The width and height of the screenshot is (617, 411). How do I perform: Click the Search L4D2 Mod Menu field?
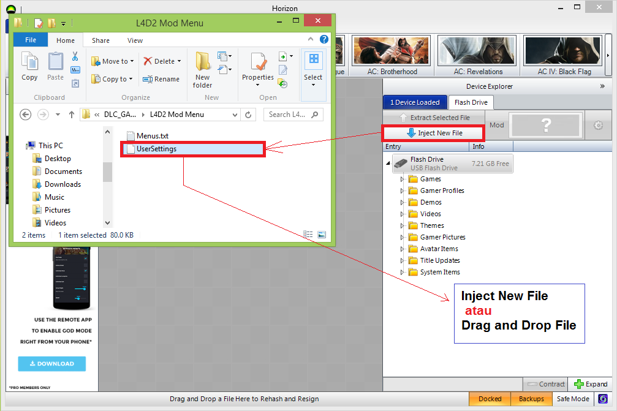(x=293, y=115)
